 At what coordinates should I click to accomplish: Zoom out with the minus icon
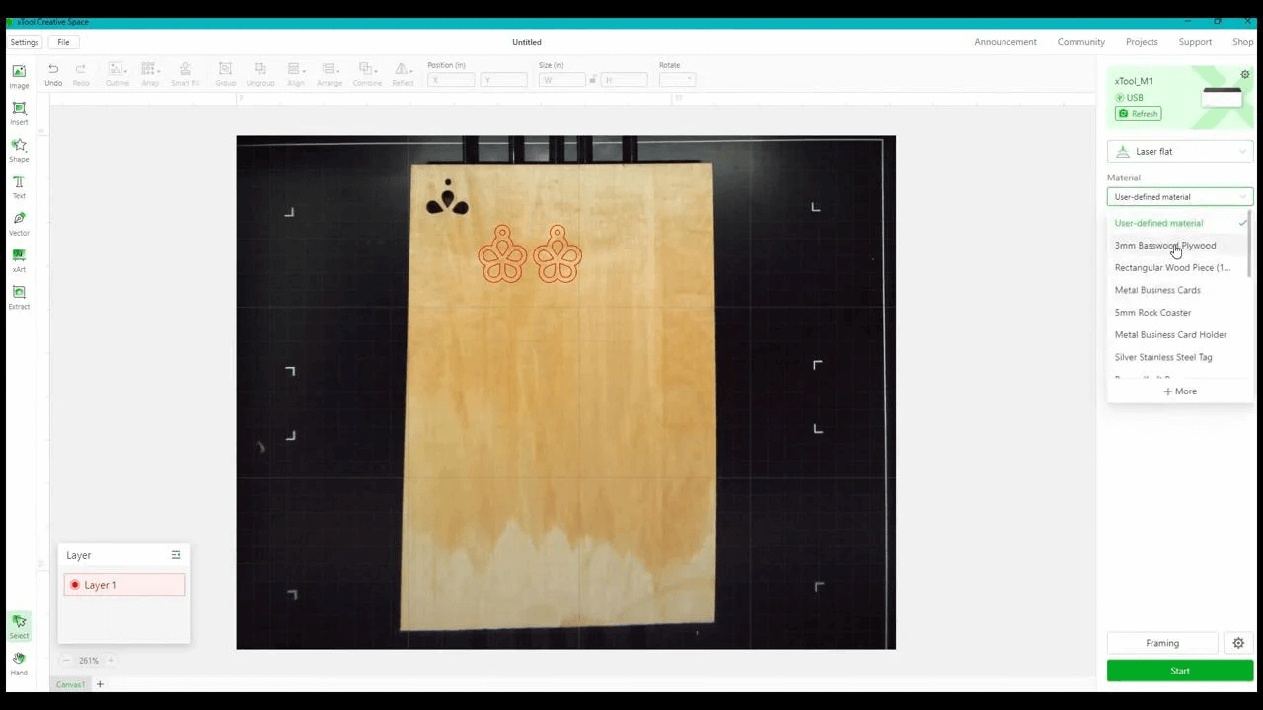[x=66, y=661]
